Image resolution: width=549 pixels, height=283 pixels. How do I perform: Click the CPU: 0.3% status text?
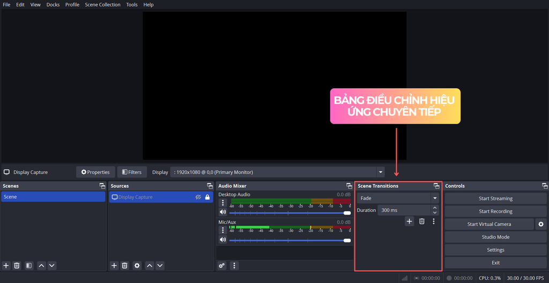click(x=490, y=278)
